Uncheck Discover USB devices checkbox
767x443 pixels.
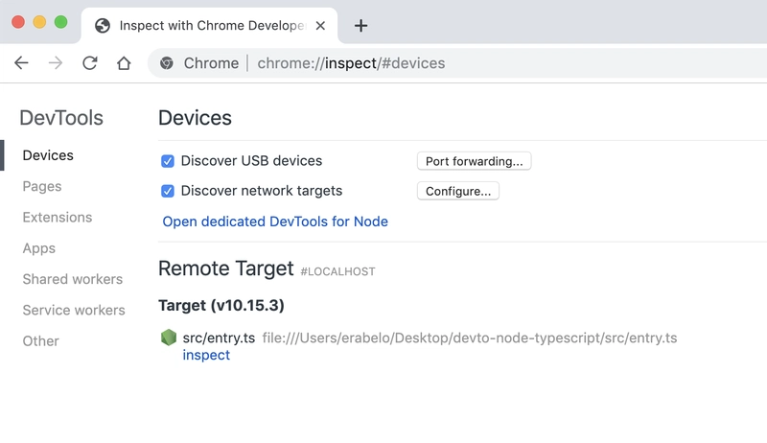(167, 161)
